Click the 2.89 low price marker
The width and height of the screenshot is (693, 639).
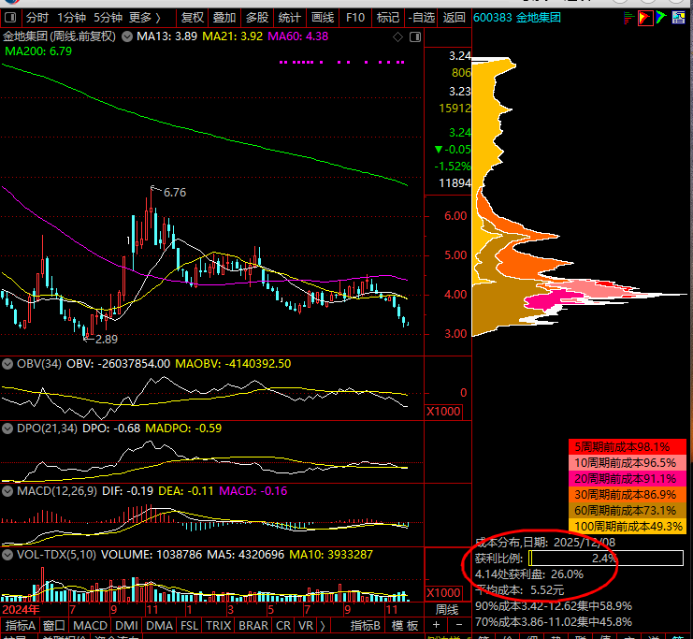pyautogui.click(x=107, y=340)
